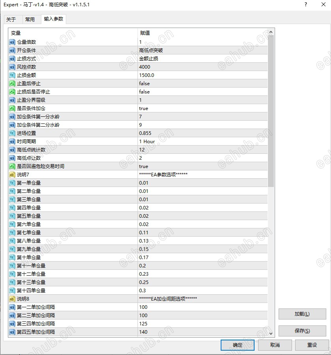Select the 第二单仓量 row label

coord(29,191)
